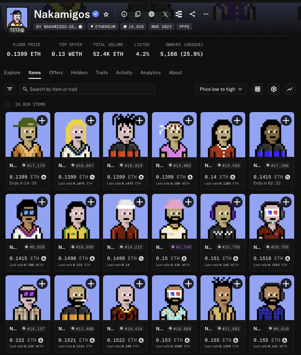Add item #14,215 to cart
The width and height of the screenshot is (301, 355).
pyautogui.click(x=140, y=202)
